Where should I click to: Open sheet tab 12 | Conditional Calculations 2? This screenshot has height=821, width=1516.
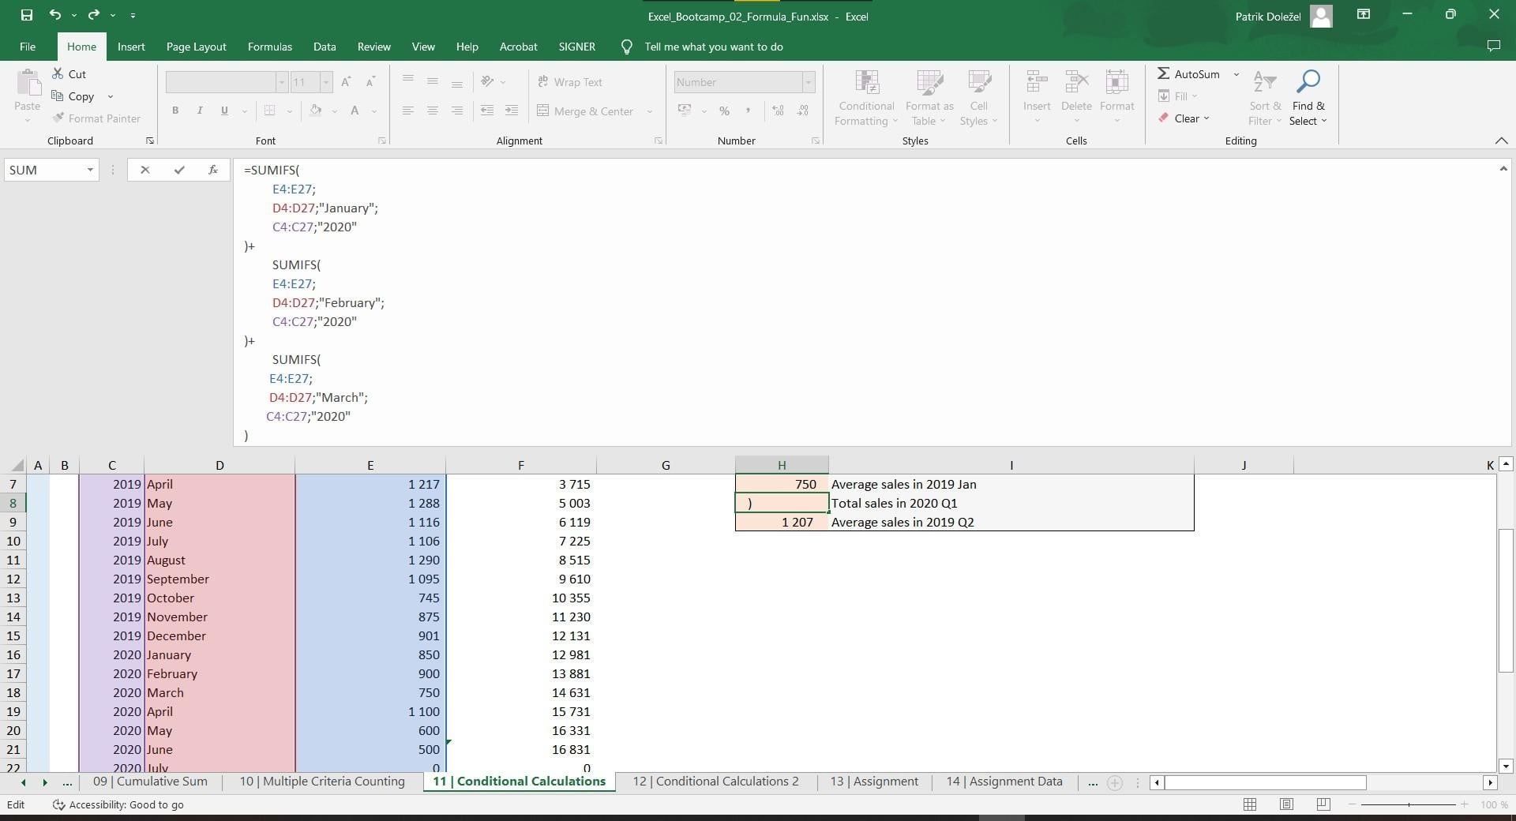(x=715, y=782)
